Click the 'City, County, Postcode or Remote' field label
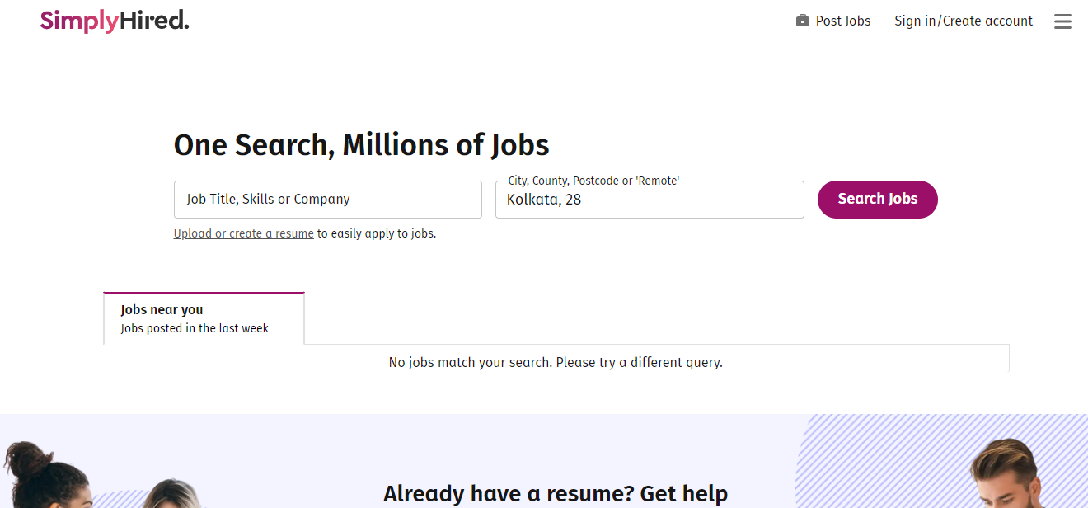This screenshot has width=1088, height=508. point(593,181)
